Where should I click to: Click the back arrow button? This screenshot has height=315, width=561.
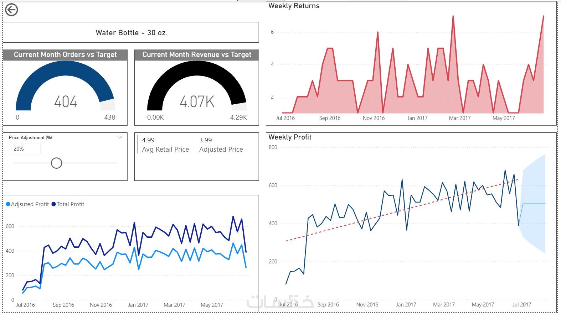pyautogui.click(x=11, y=10)
